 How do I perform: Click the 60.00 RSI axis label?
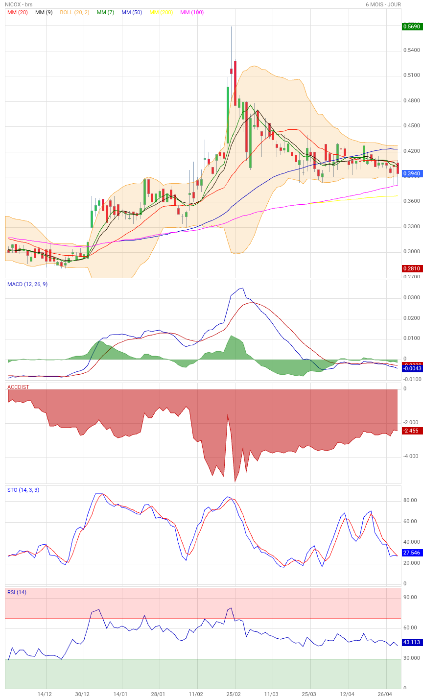pos(410,628)
